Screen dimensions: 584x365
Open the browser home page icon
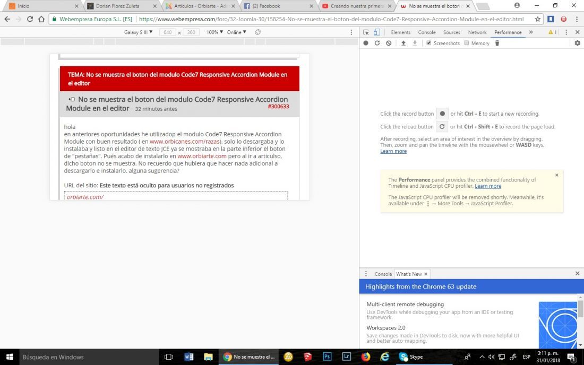pyautogui.click(x=41, y=19)
